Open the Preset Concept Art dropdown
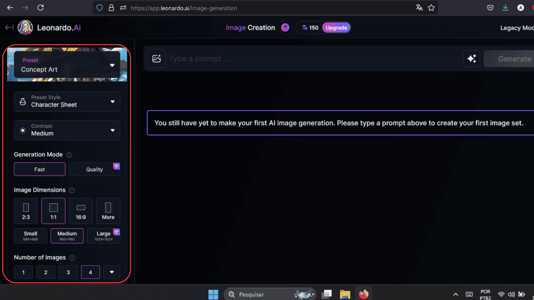Viewport: 534px width, 300px height. (x=67, y=65)
